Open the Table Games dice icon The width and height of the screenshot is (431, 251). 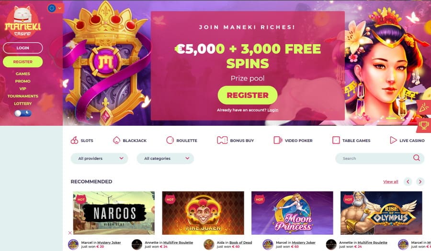(x=336, y=140)
